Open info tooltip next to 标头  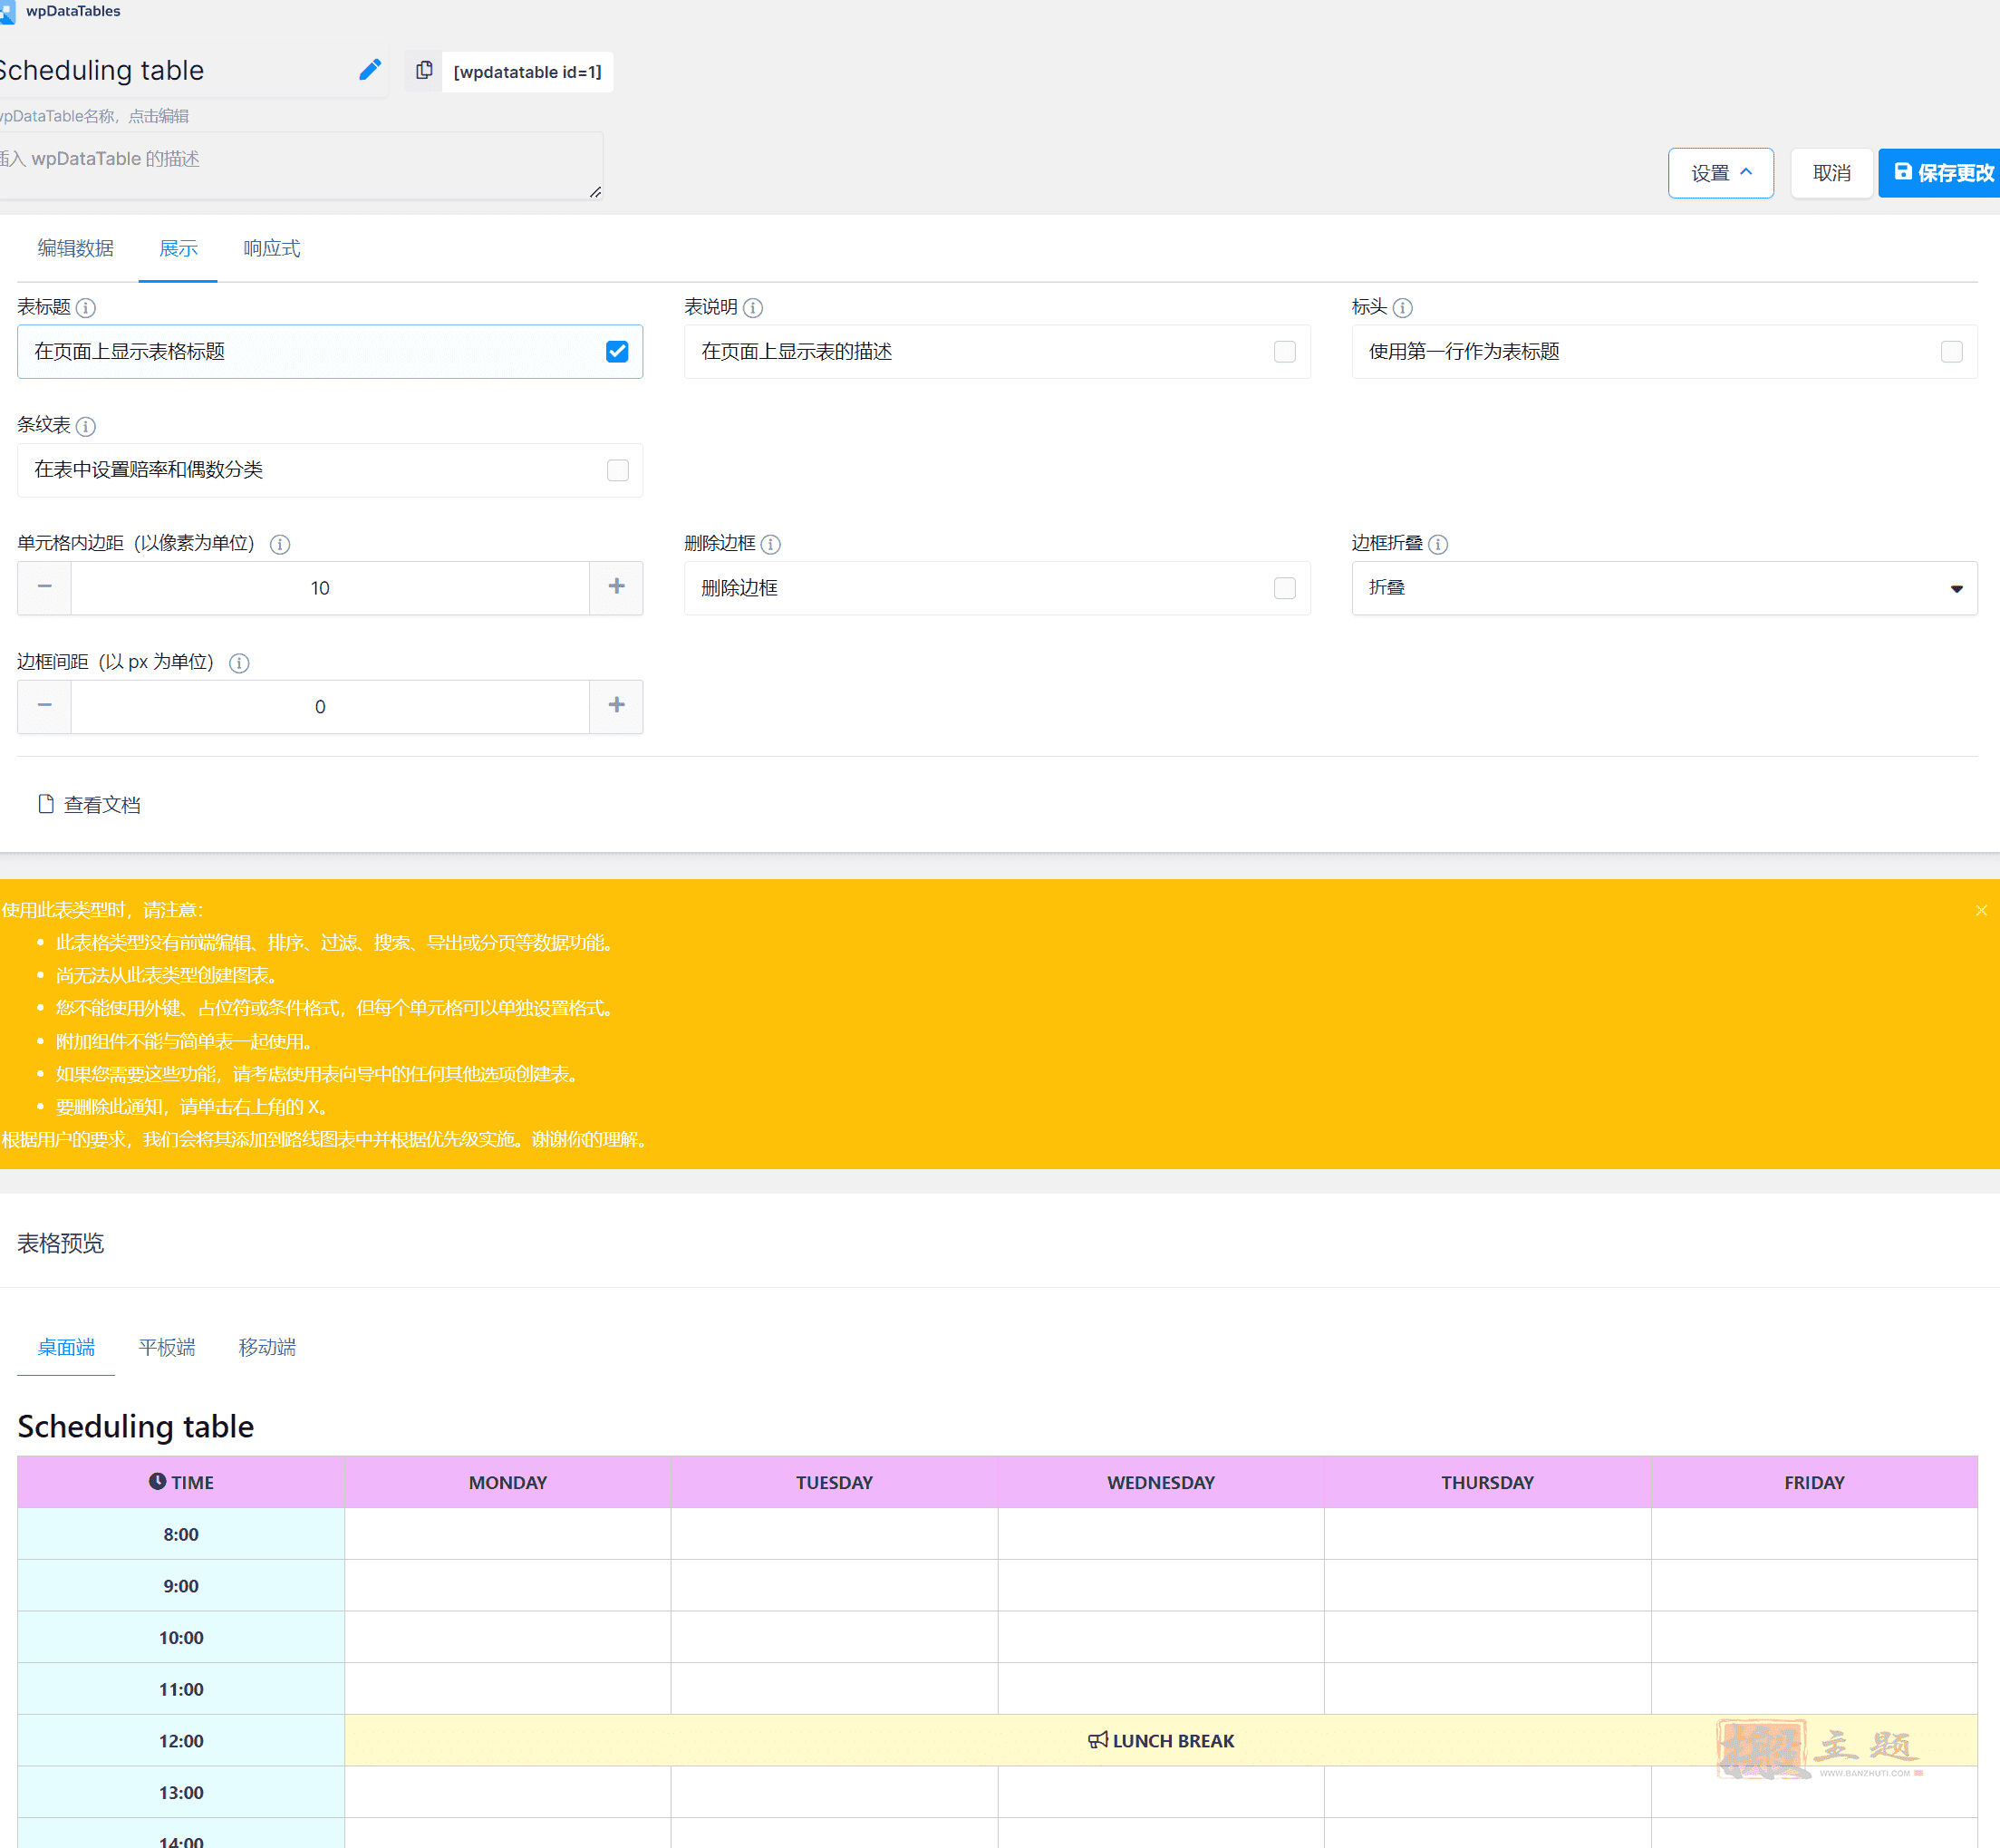point(1403,308)
